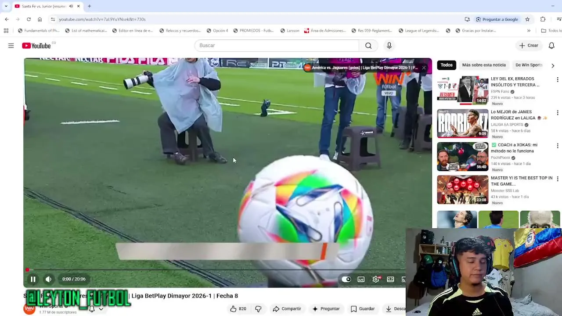Click the Preguntar a Google button
The width and height of the screenshot is (562, 316).
tap(497, 19)
